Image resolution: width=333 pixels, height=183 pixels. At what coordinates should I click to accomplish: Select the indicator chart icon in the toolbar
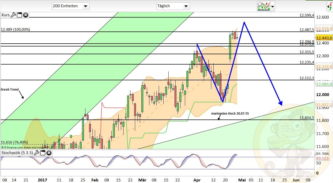(264, 6)
